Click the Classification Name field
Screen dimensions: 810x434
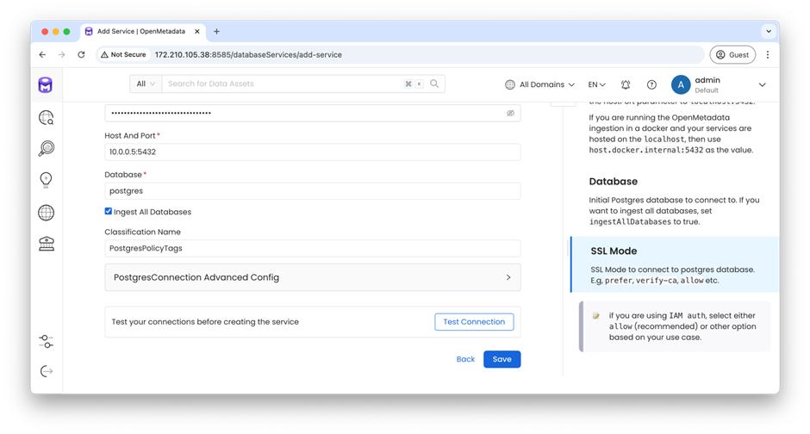pos(313,248)
